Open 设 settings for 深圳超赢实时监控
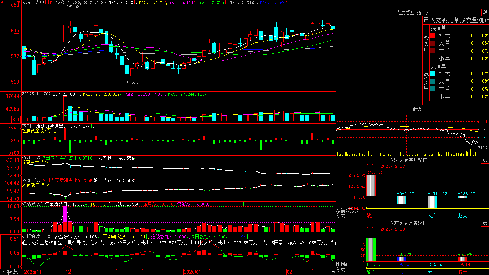Image resolution: width=489 pixels, height=275 pixels. (x=485, y=160)
